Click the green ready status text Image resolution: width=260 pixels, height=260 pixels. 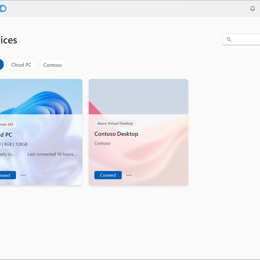(x=7, y=154)
